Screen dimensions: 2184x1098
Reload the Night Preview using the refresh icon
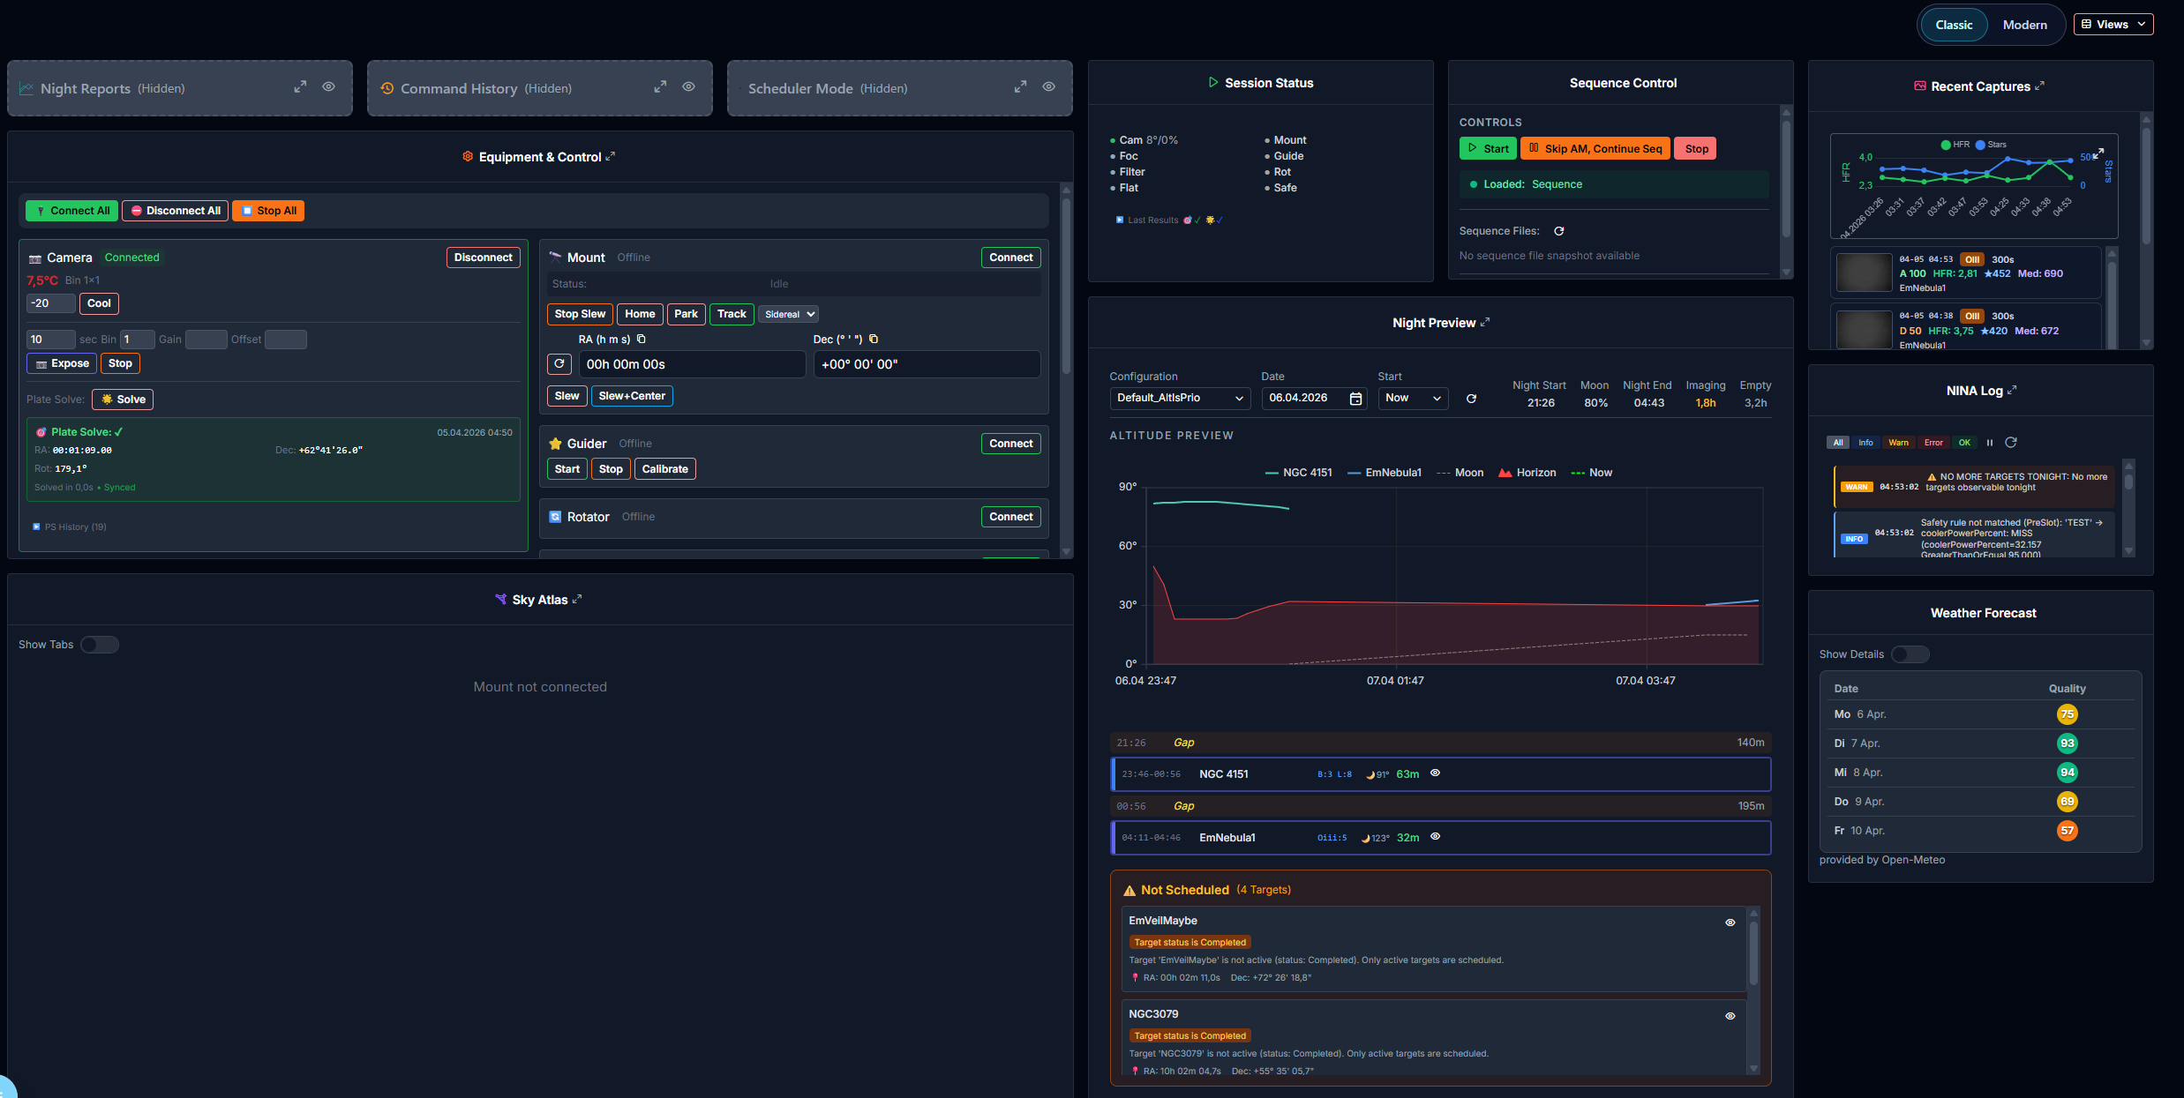pos(1471,399)
